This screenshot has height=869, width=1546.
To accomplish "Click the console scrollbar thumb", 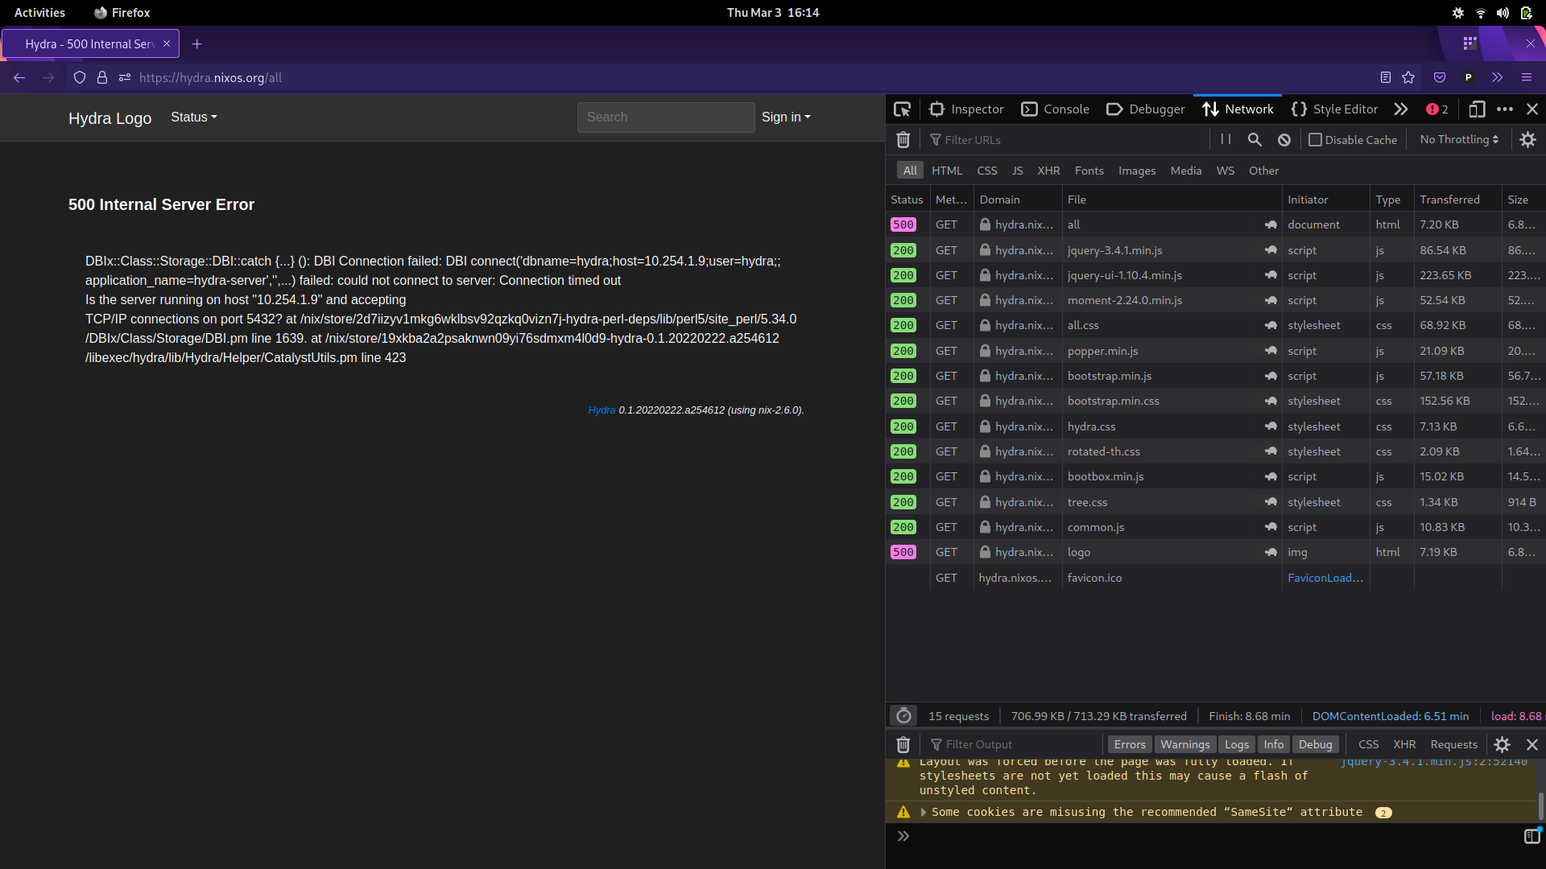I will 1540,805.
